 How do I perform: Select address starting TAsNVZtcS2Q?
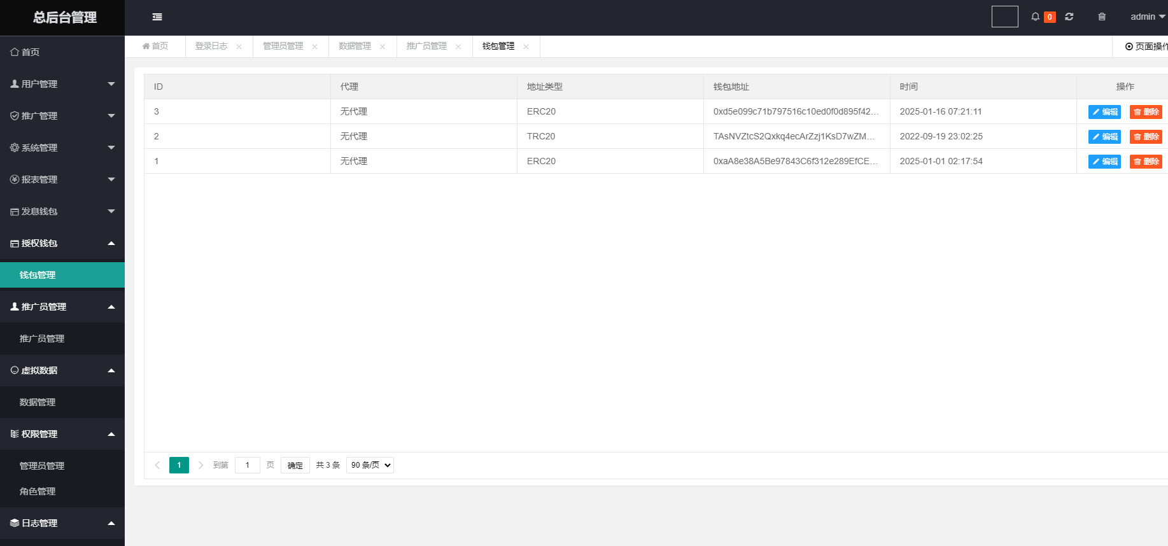[x=794, y=136]
